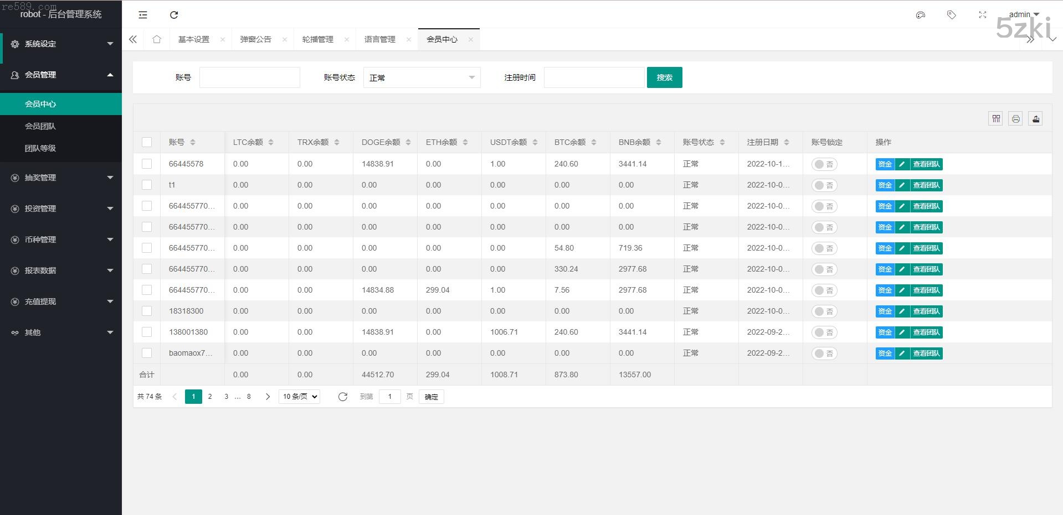
Task: Check the box for account 66445578
Action: (x=147, y=164)
